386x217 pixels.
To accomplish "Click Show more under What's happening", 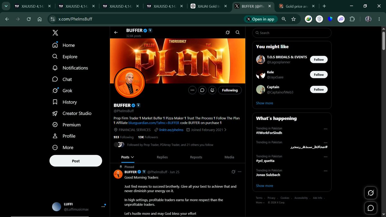I will (x=264, y=185).
